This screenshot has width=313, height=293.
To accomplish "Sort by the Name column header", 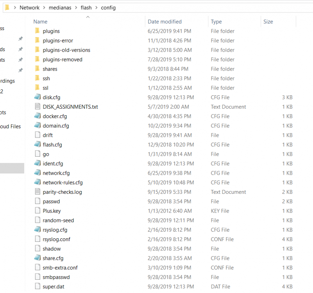I will click(x=40, y=21).
